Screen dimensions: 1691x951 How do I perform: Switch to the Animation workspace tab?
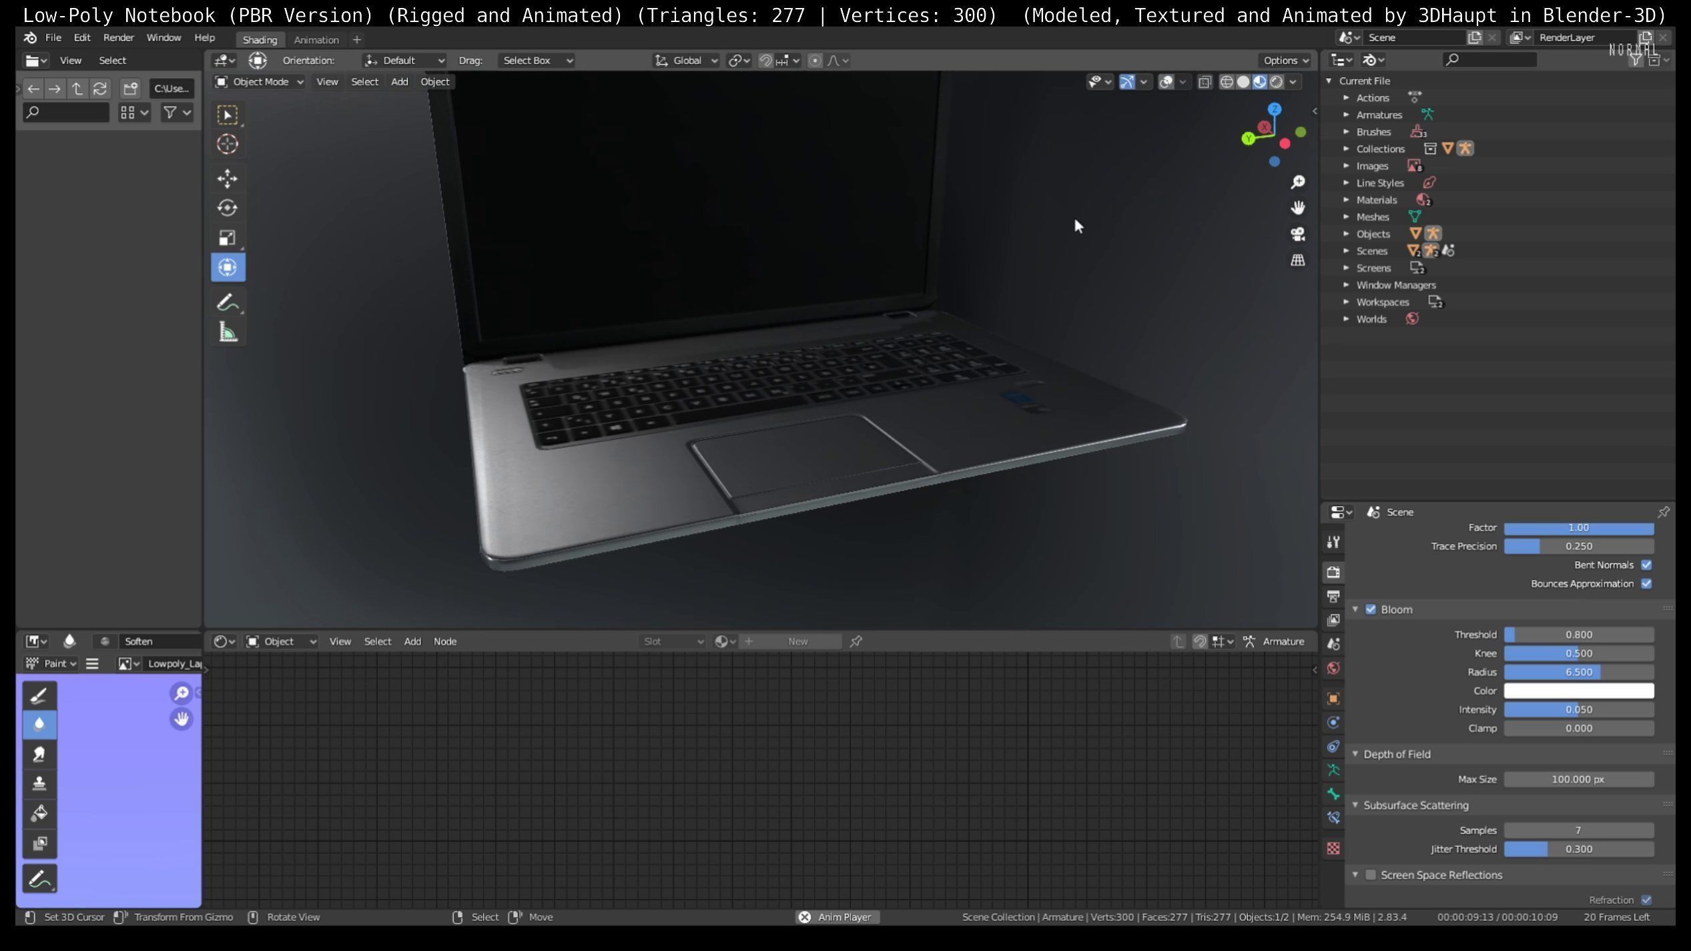pyautogui.click(x=316, y=39)
